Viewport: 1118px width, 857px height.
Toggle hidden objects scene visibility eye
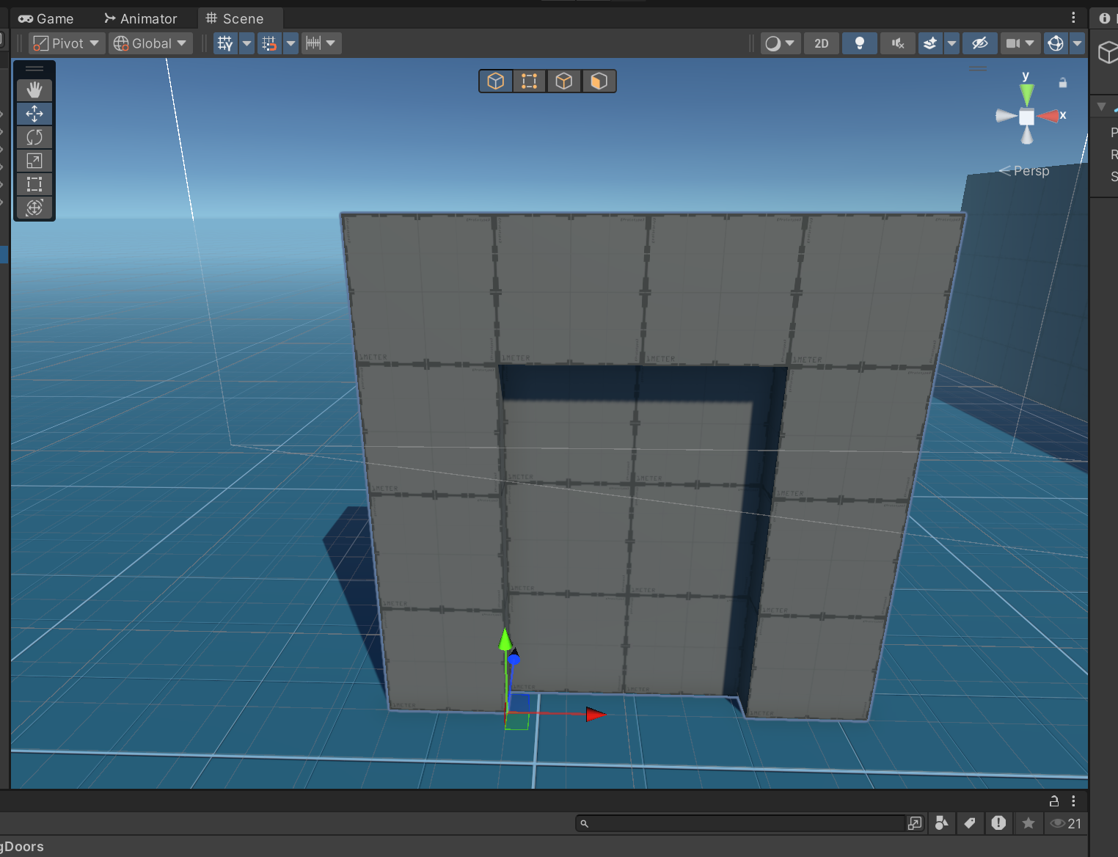tap(980, 43)
